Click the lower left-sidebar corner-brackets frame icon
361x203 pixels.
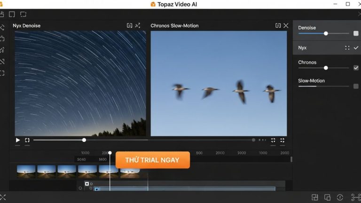pos(2,73)
